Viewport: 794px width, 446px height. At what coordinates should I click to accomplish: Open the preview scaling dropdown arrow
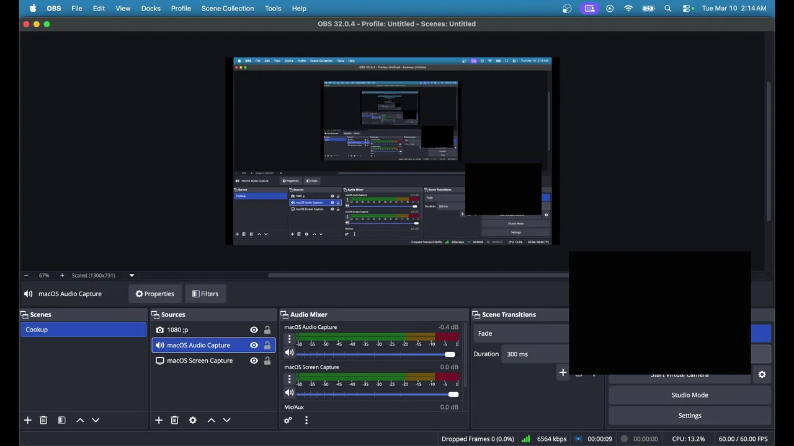pos(132,275)
